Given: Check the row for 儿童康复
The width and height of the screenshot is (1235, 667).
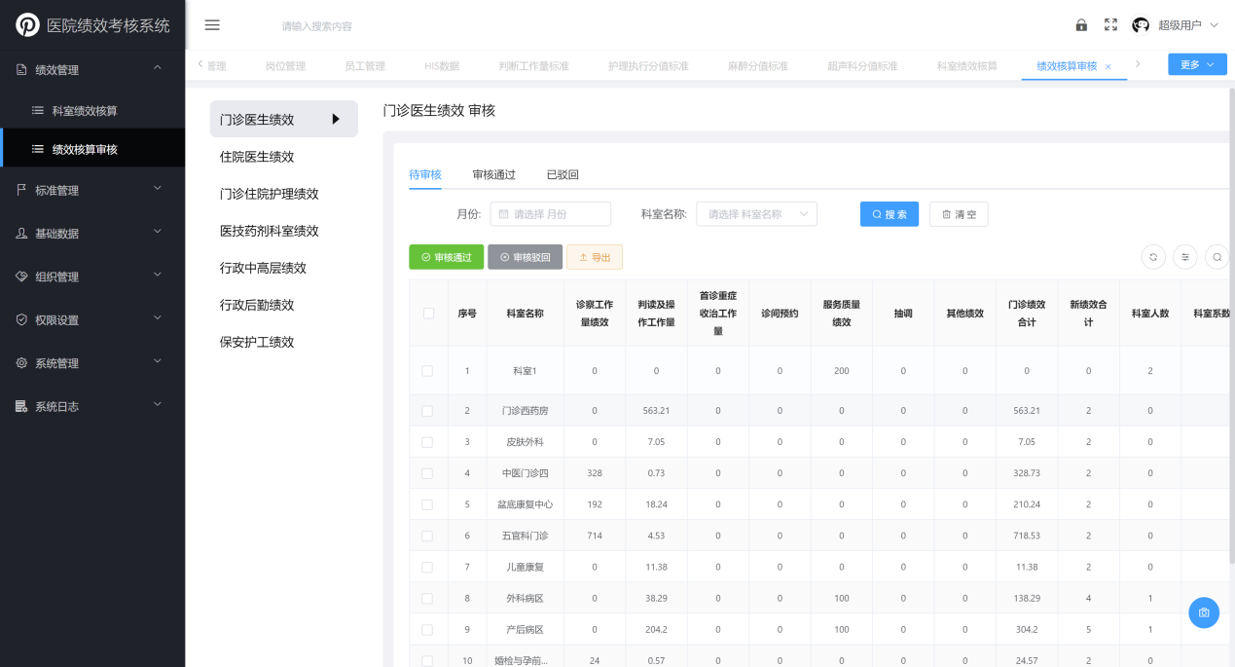Looking at the screenshot, I should click(427, 567).
